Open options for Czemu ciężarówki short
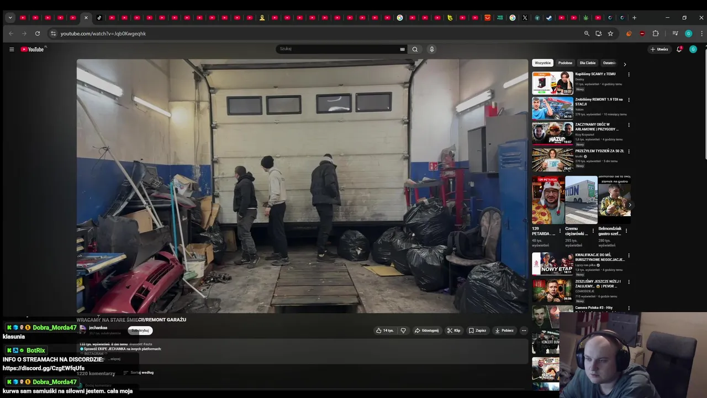 tap(593, 231)
